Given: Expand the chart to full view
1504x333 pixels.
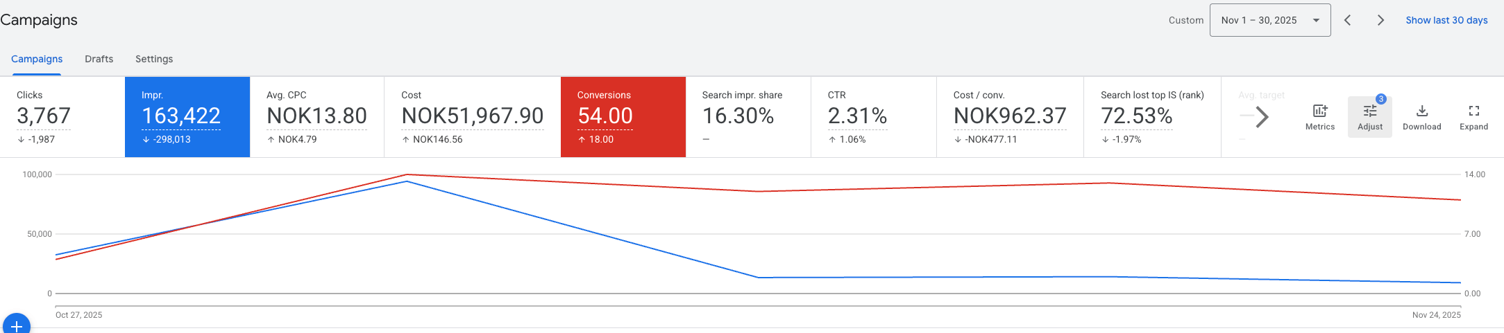Looking at the screenshot, I should coord(1473,117).
